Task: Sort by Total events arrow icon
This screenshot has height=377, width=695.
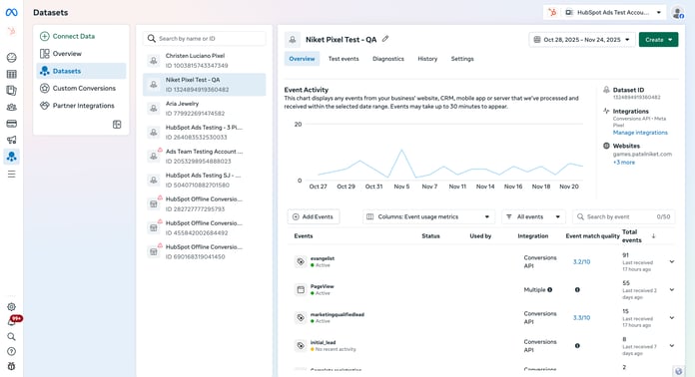Action: point(653,235)
